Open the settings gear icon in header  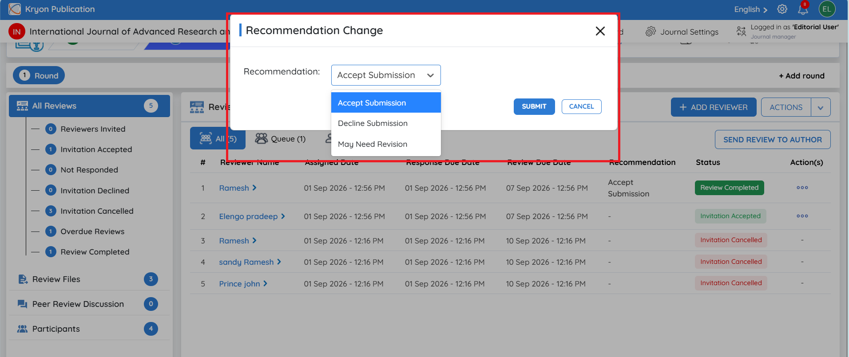pos(782,9)
